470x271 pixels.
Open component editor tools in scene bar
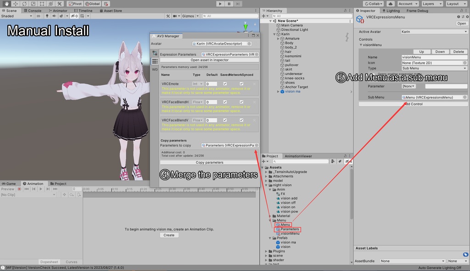(x=168, y=16)
